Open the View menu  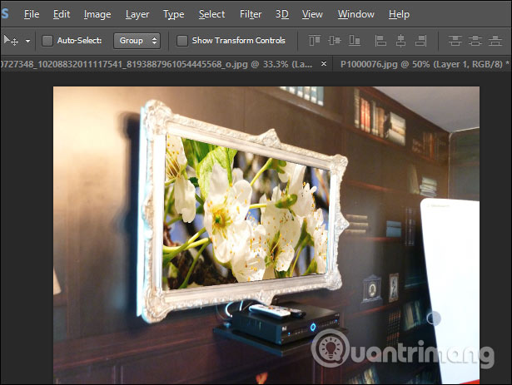pos(312,14)
